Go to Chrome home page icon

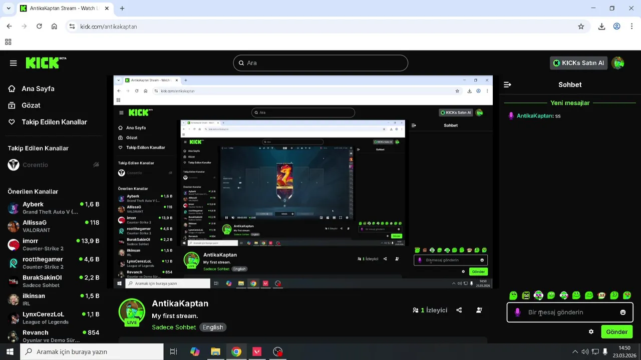(x=54, y=26)
